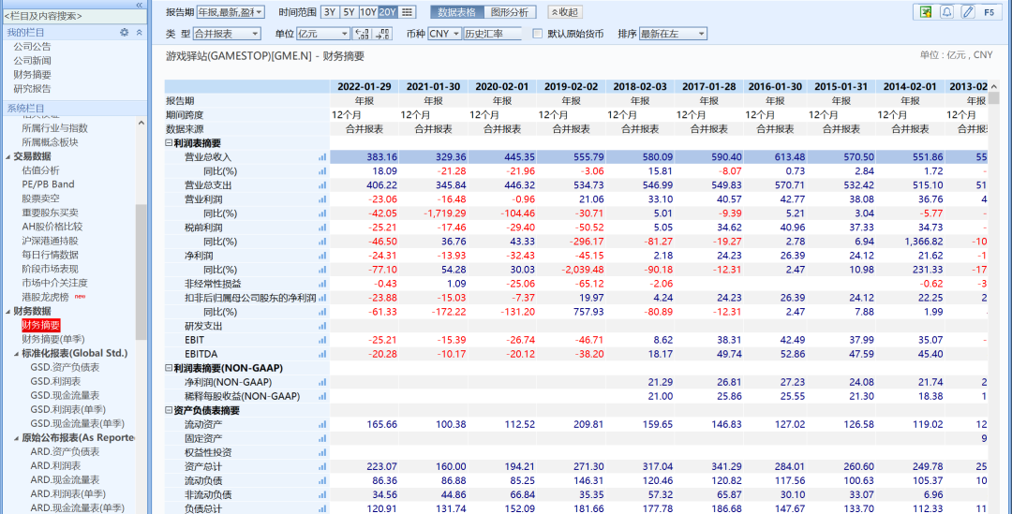The height and width of the screenshot is (514, 1012).
Task: Select the 5Y time range
Action: coord(349,11)
